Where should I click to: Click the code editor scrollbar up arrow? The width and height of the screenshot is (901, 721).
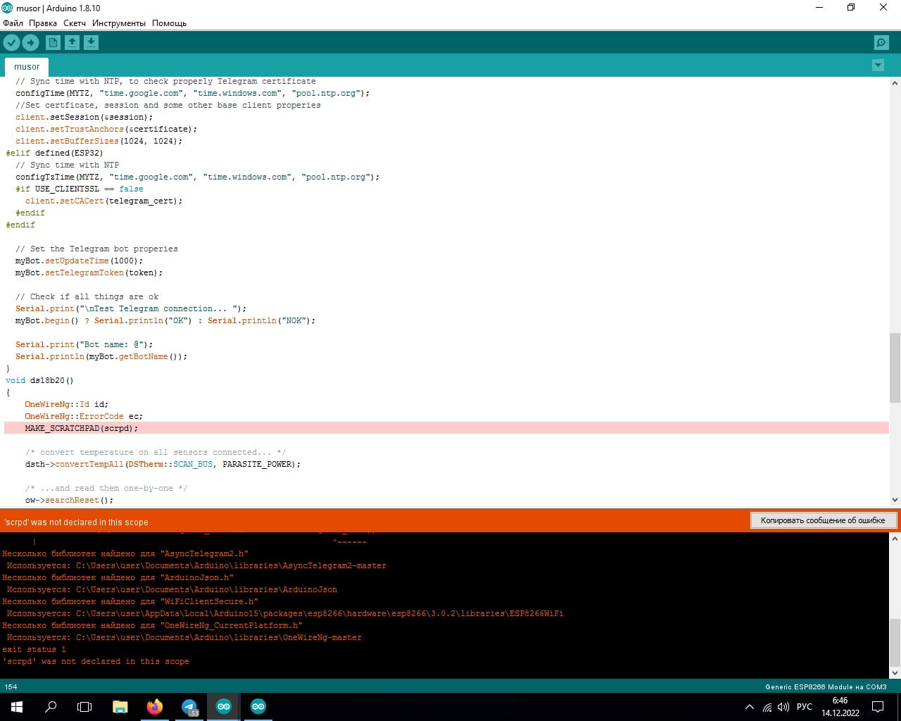[x=895, y=83]
